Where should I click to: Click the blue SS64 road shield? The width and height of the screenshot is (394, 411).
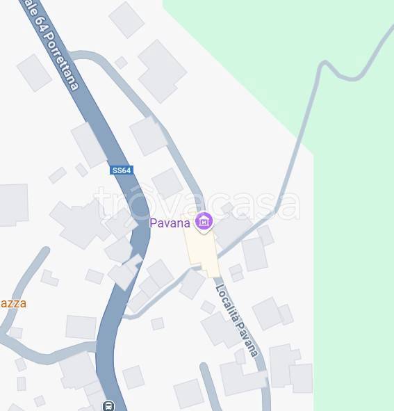(x=122, y=170)
